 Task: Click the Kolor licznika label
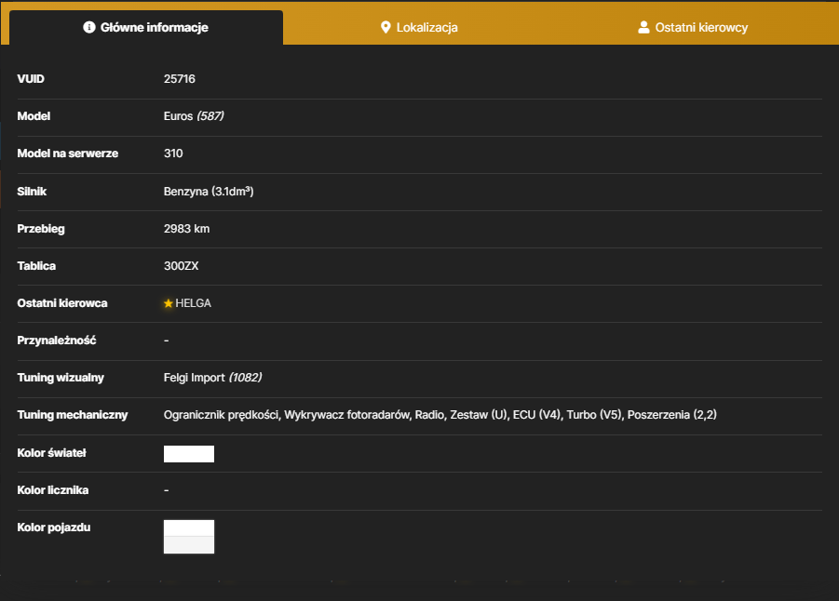tap(53, 489)
